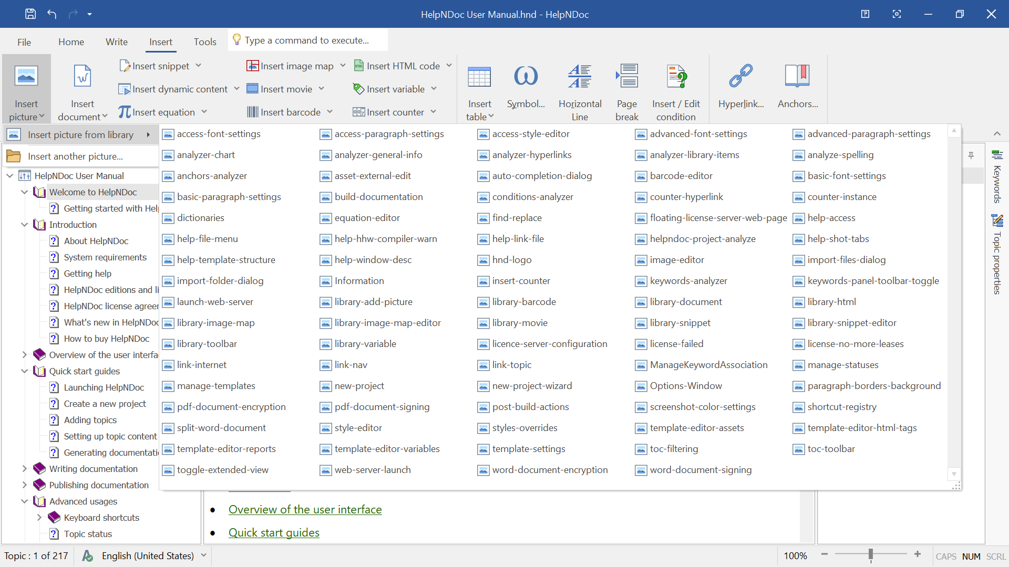Insert a Horizontal Line
Viewport: 1009px width, 567px height.
click(580, 88)
